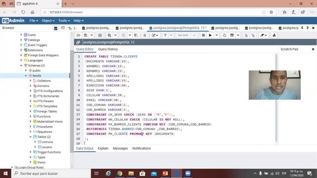The height and width of the screenshot is (178, 317).
Task: Click the Stop query square icon
Action: click(204, 35)
